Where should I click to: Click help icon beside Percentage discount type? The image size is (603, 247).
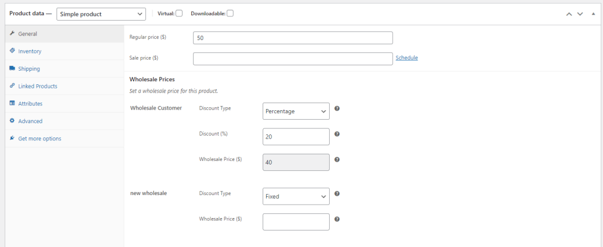point(337,109)
